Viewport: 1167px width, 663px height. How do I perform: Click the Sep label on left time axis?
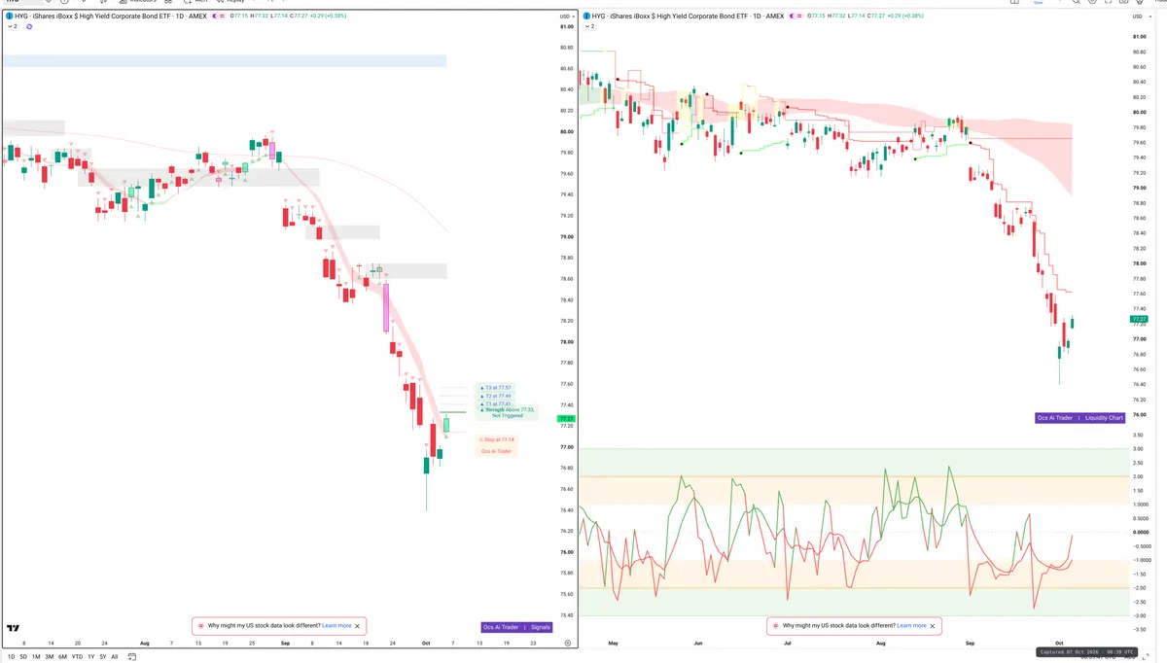tap(285, 643)
